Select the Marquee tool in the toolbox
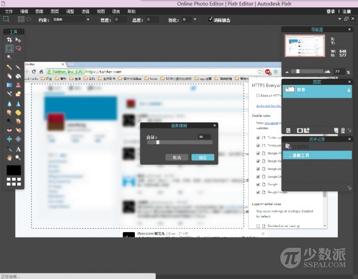The width and height of the screenshot is (358, 279). pyautogui.click(x=9, y=48)
